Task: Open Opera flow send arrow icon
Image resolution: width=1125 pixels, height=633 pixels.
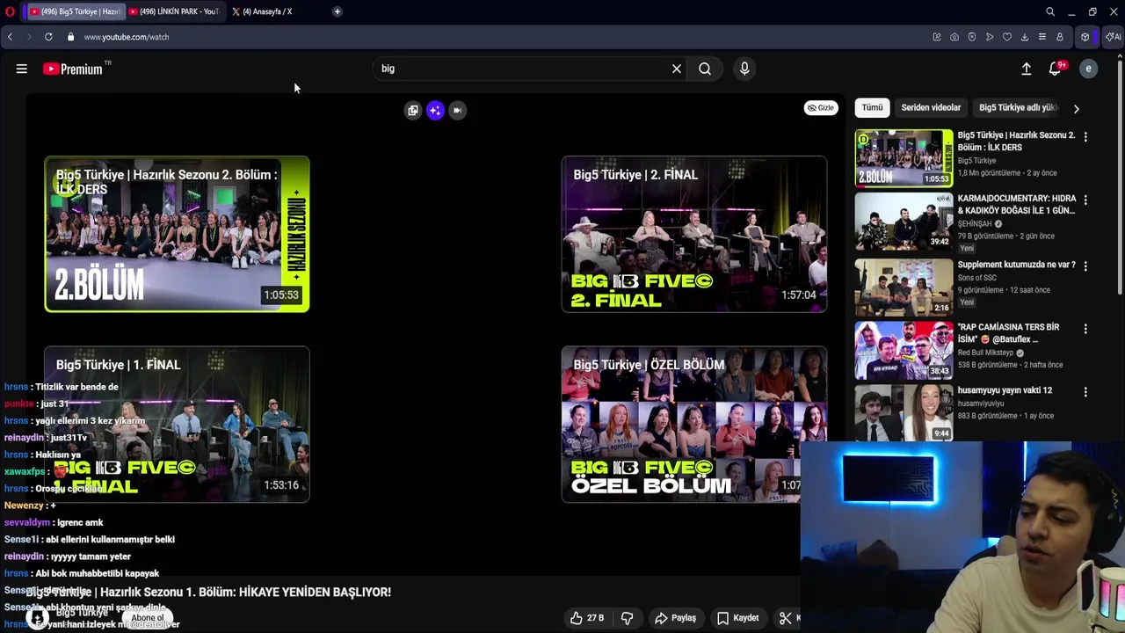Action: (990, 37)
